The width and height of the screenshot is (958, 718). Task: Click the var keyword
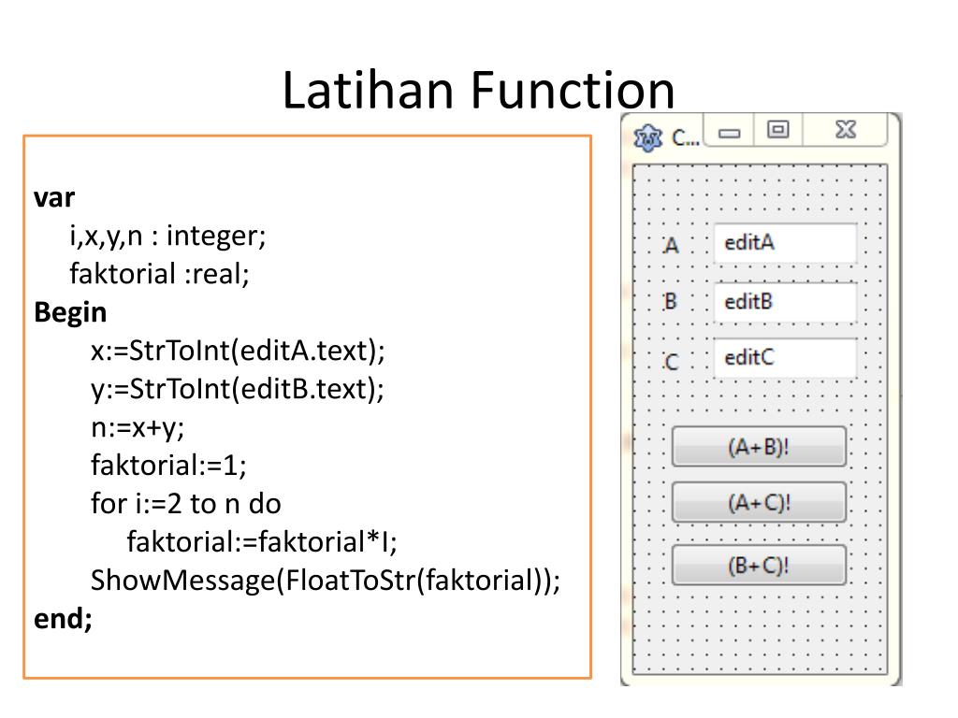click(54, 198)
